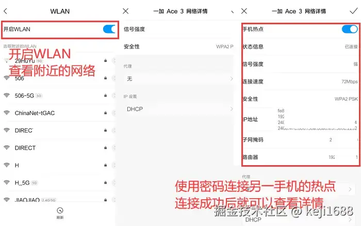Tap the lock icon beside H_5G
This screenshot has width=361, height=226.
(105, 183)
